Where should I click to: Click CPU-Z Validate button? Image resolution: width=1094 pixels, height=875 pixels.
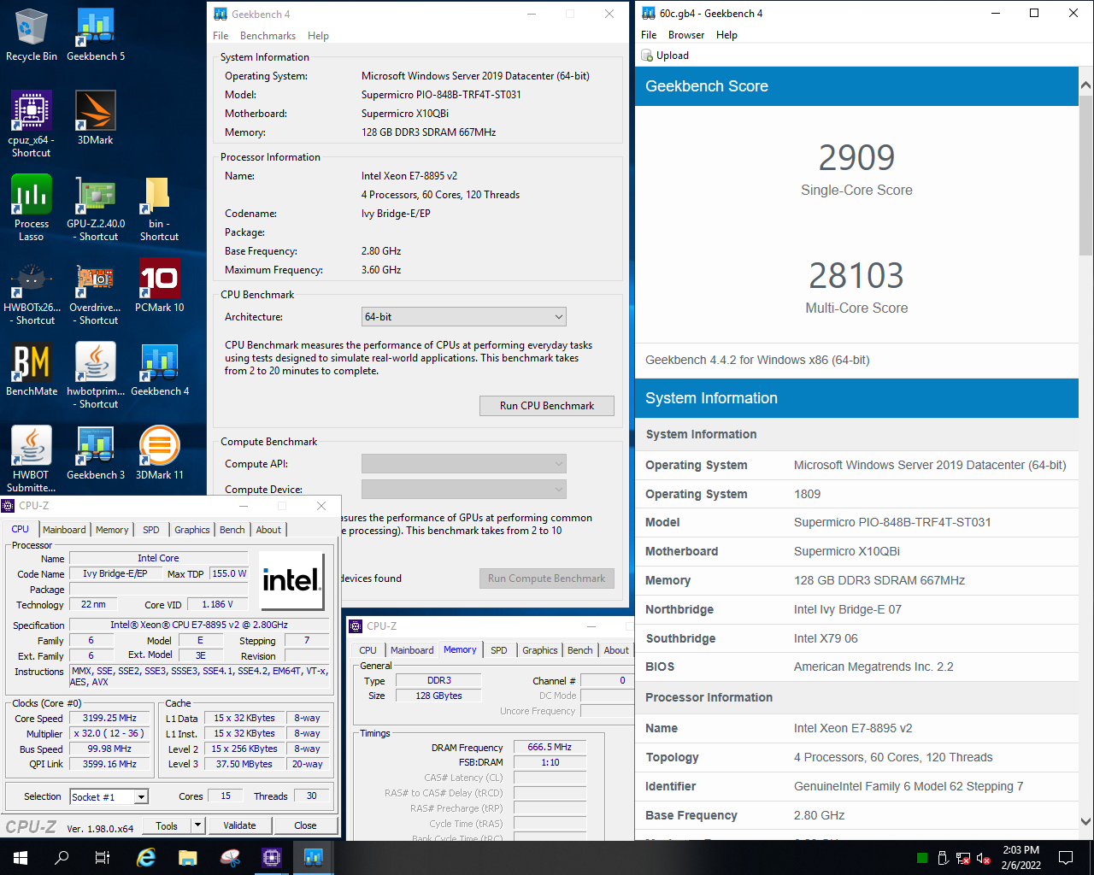point(239,825)
